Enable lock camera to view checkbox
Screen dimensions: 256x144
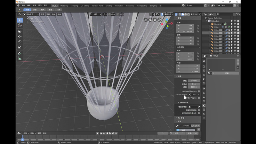(199, 113)
